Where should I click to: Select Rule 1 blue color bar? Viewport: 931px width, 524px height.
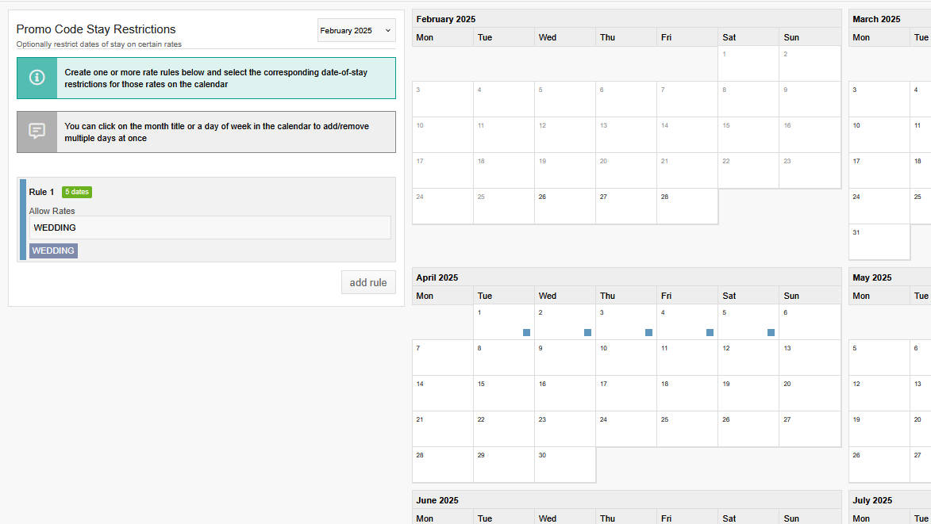[x=23, y=220]
